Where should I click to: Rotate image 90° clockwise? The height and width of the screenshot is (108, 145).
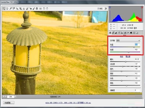47,9
